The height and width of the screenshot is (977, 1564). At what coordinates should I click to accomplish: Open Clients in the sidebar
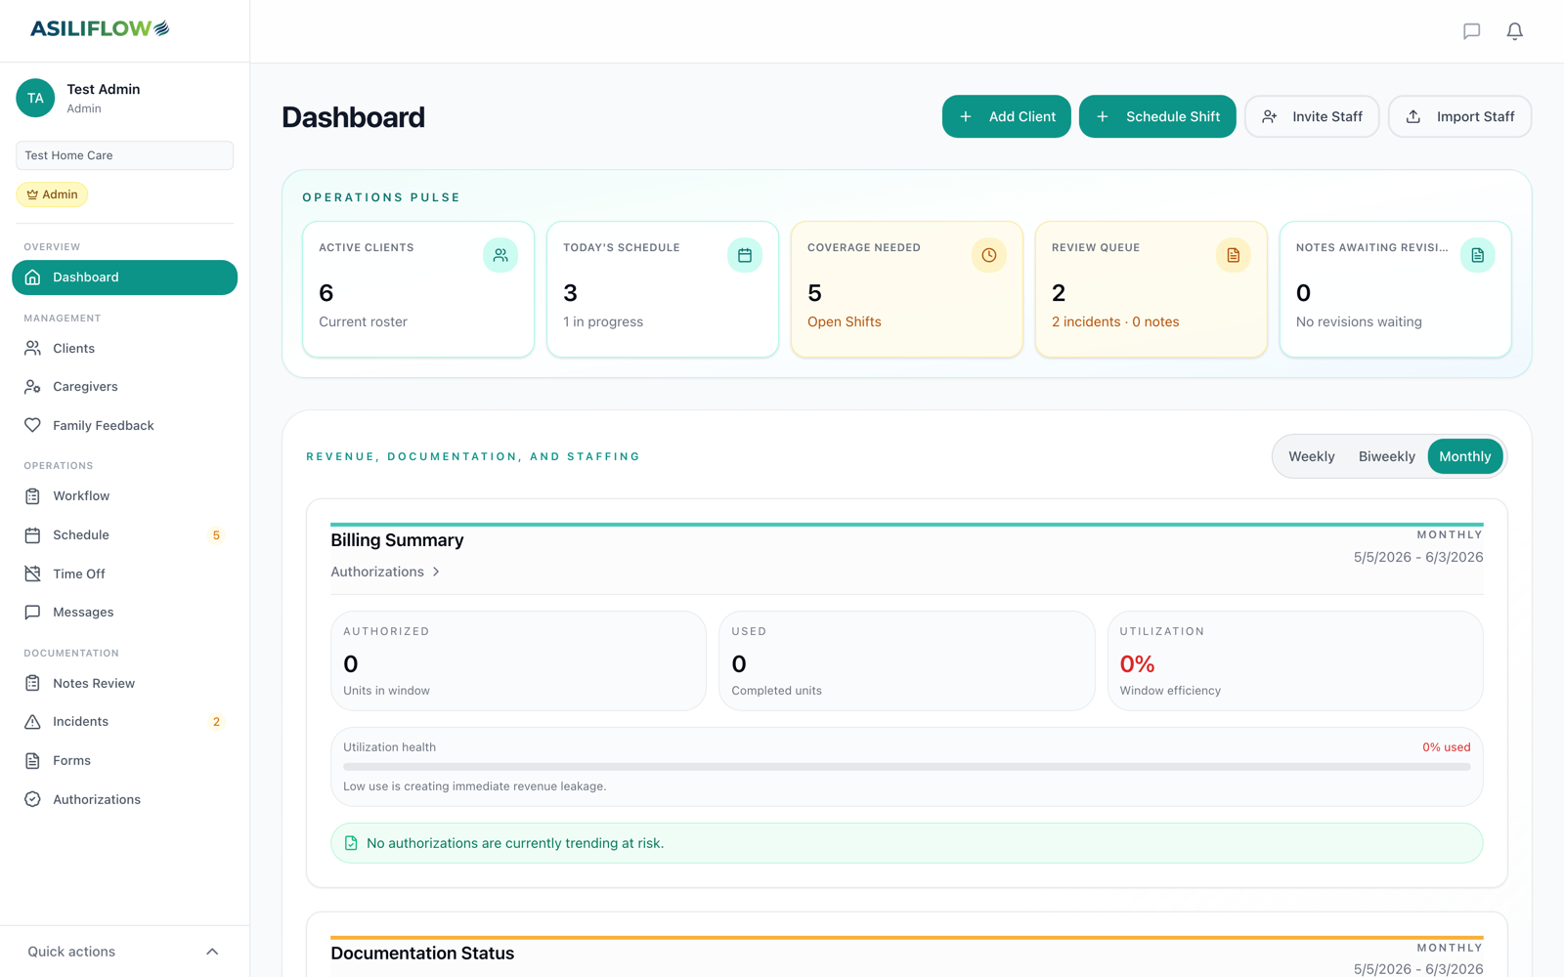(x=124, y=348)
